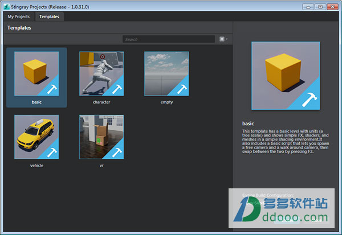The image size is (342, 235).
Task: Select the empty template thumbnail
Action: [166, 73]
